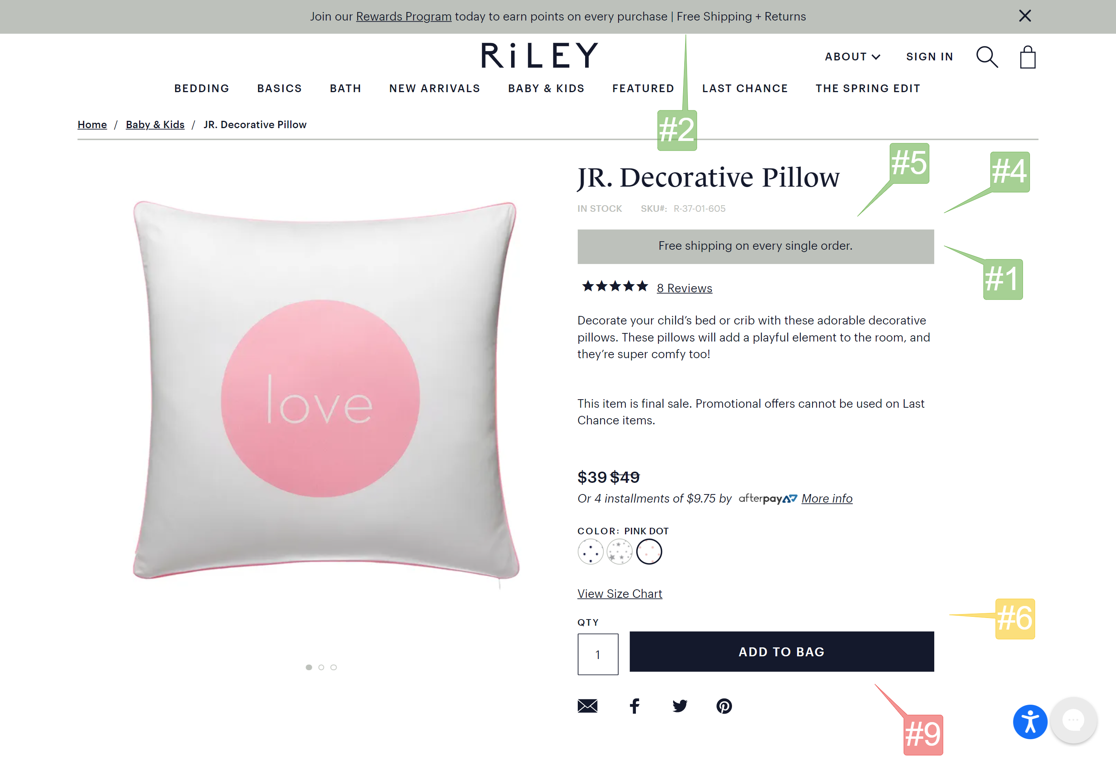Show the second product image dot
The width and height of the screenshot is (1116, 762).
(x=321, y=667)
